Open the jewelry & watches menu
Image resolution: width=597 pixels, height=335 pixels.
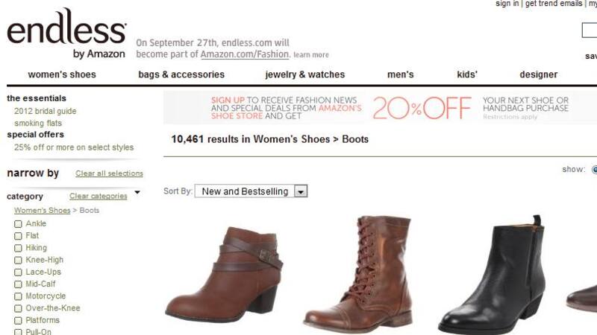(x=305, y=74)
